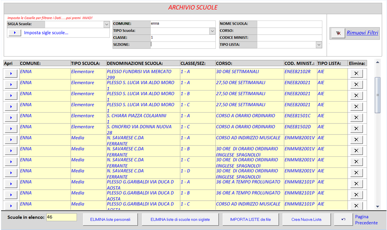Focus the COMUNE filter field

tap(183, 24)
